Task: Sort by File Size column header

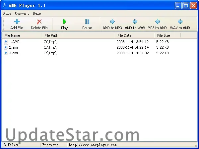Action: click(x=167, y=35)
